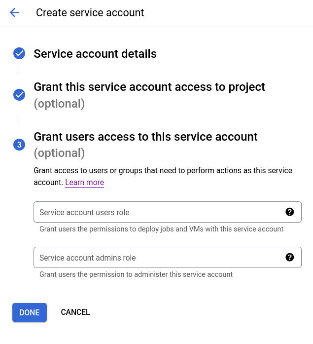Expand Grant this service account access to project
Viewport: 313px width, 344px height.
149,87
